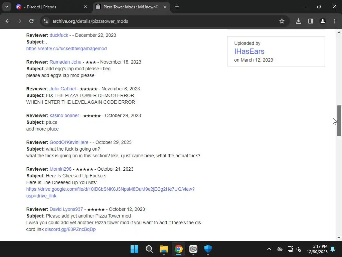The width and height of the screenshot is (342, 257).
Task: Click five-star rating next to Julio Gabriel
Action: (x=89, y=89)
